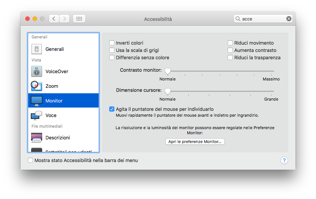Image resolution: width=316 pixels, height=199 pixels.
Task: Click the help question mark button
Action: point(284,161)
